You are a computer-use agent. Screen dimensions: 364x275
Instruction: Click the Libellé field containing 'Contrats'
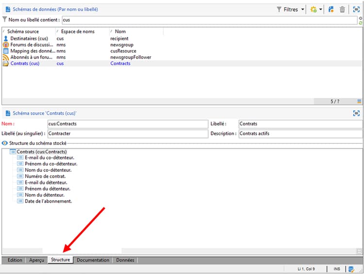(x=301, y=124)
